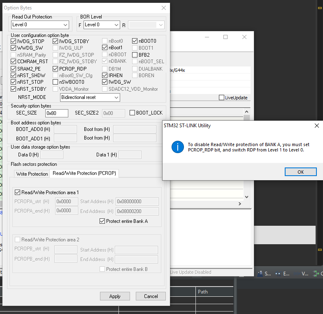323x314 pixels.
Task: Toggle the SRAM2_PE checkbox
Action: (x=14, y=69)
